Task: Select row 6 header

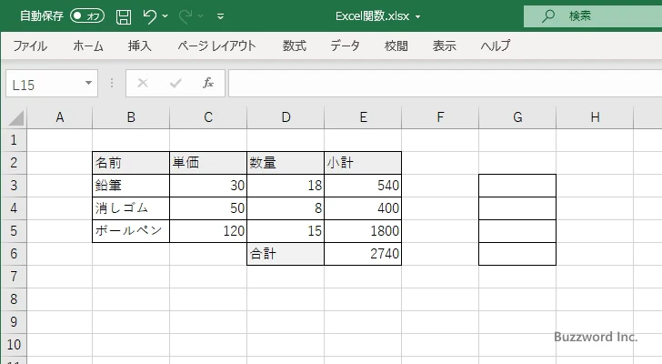Action: 14,254
